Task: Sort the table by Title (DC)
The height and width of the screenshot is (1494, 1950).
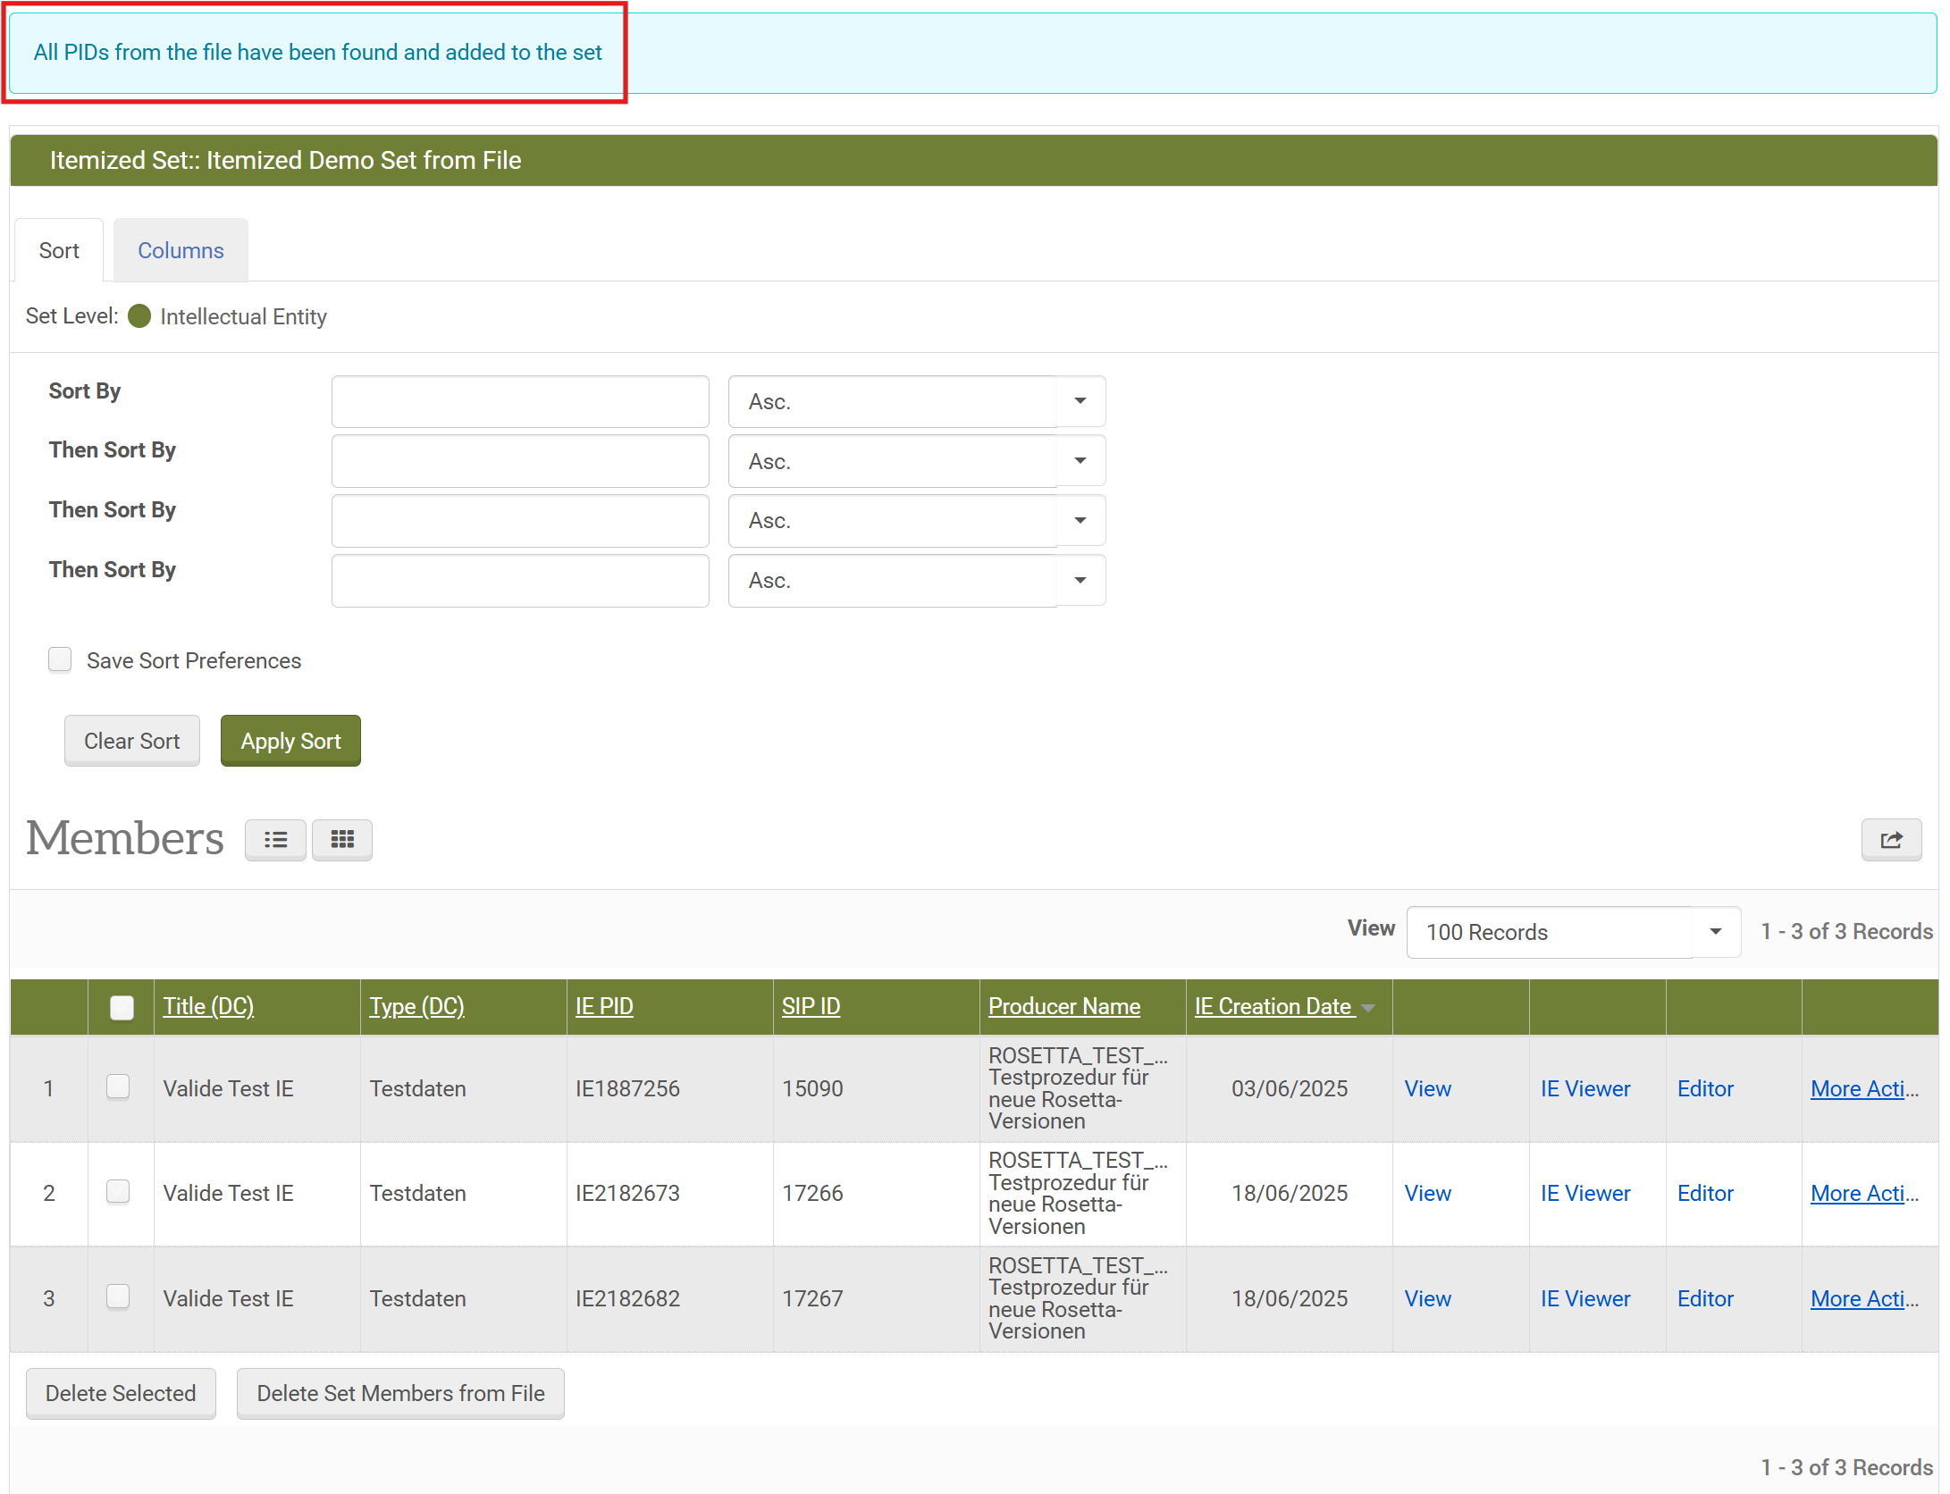Action: 207,1006
